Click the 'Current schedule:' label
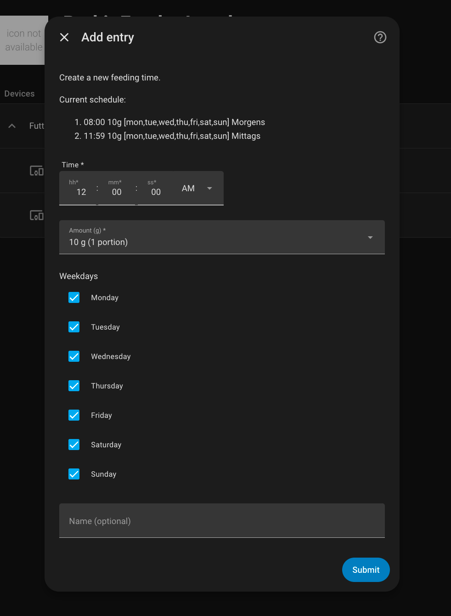Screen dimensions: 451x616 point(92,100)
